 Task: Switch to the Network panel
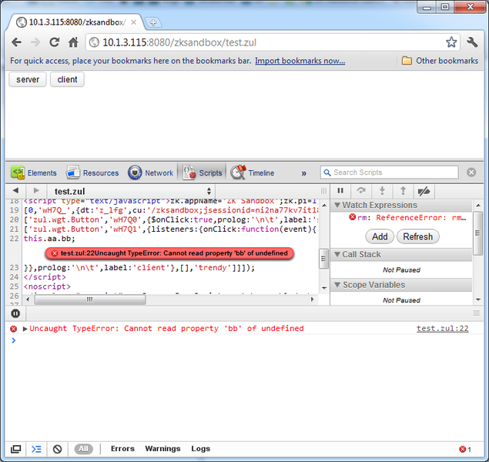point(151,172)
